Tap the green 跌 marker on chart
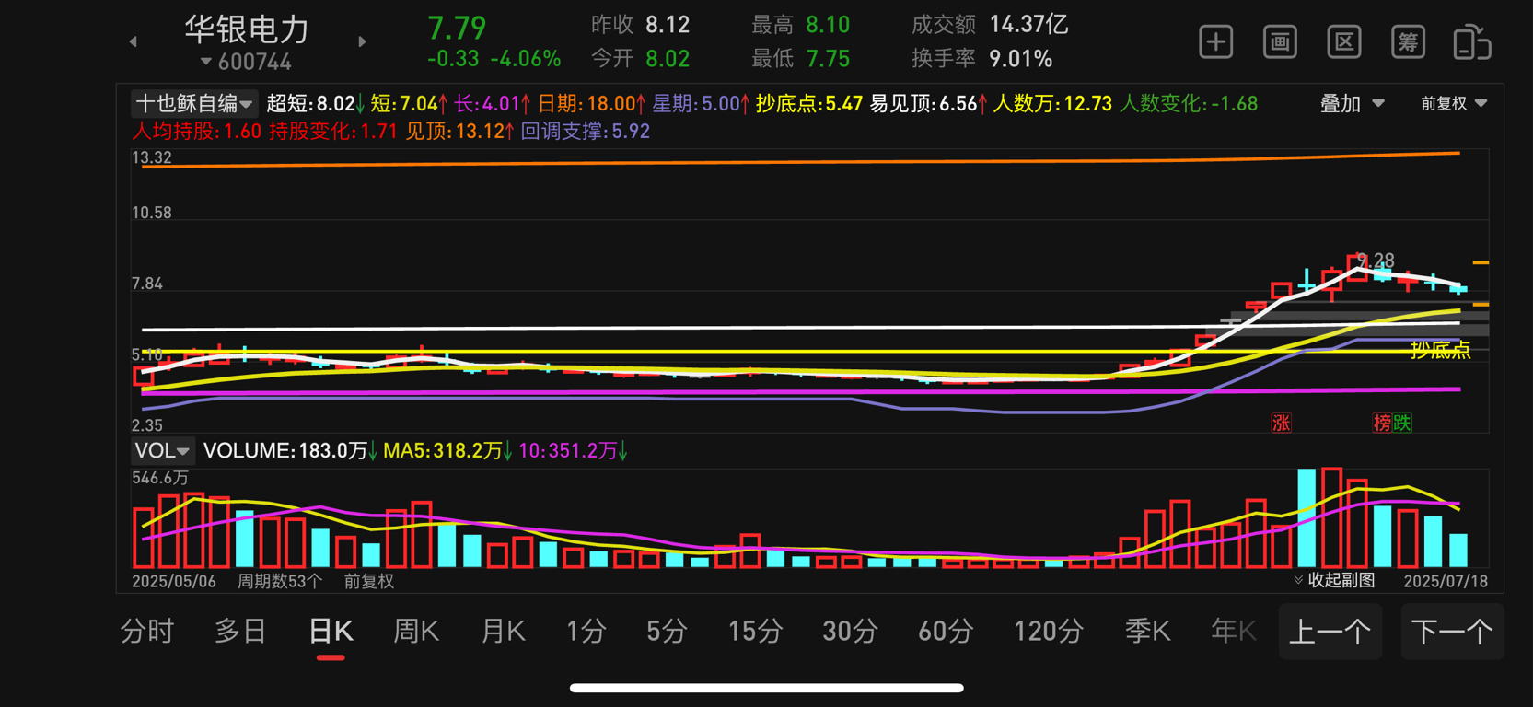Image resolution: width=1533 pixels, height=708 pixels. tap(1402, 423)
